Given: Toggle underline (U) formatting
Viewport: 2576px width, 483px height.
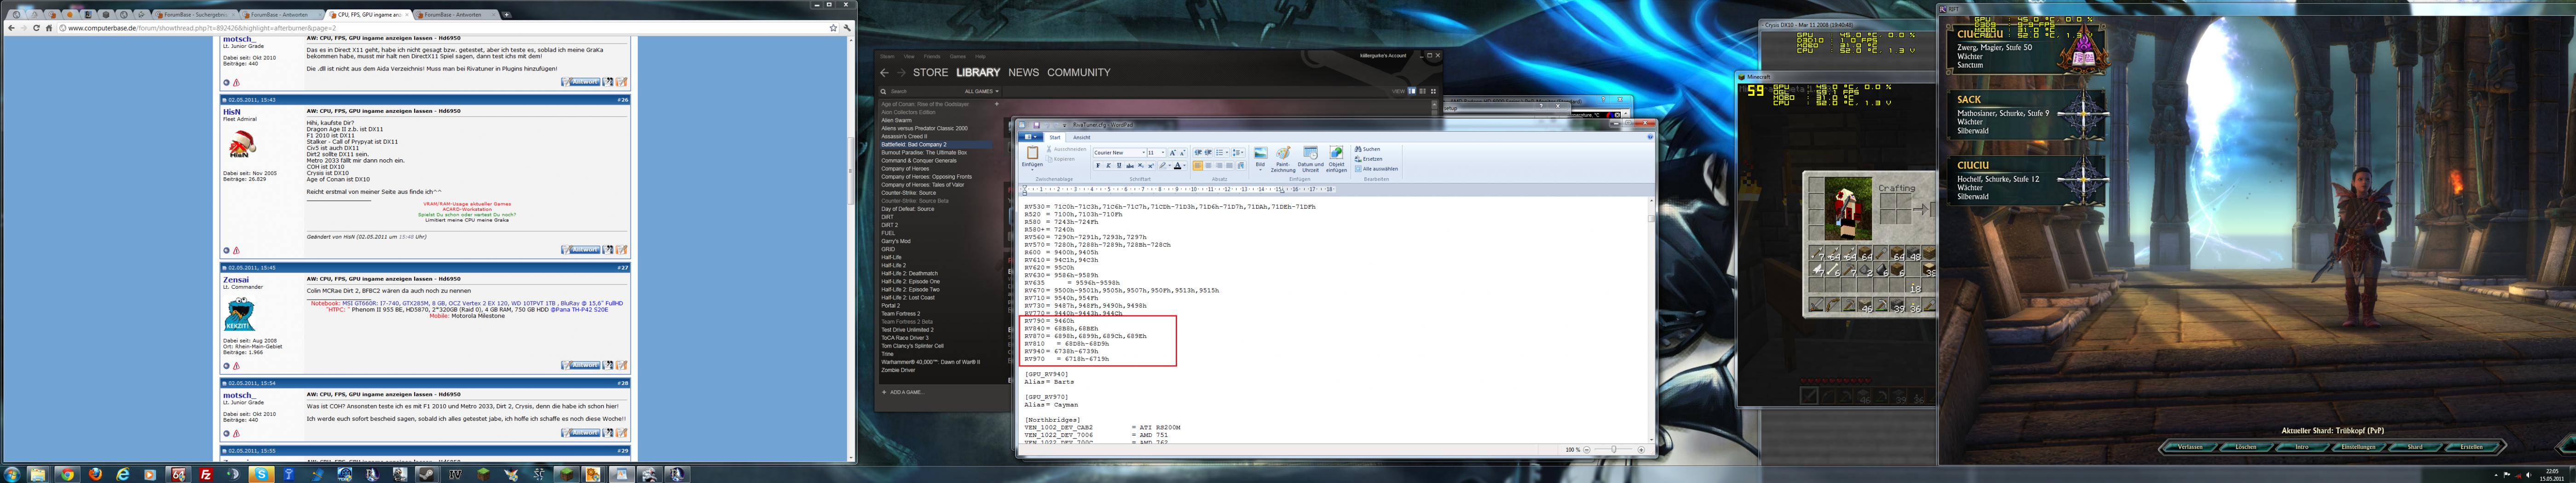Looking at the screenshot, I should [1118, 166].
